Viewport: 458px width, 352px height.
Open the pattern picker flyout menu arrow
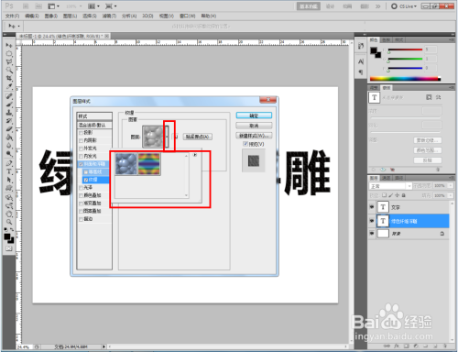tap(195, 155)
